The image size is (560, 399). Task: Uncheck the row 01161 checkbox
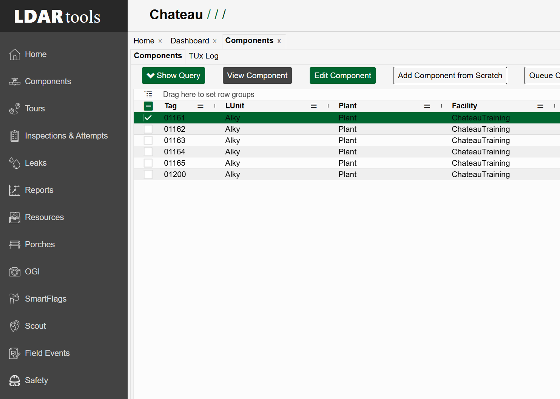[148, 118]
